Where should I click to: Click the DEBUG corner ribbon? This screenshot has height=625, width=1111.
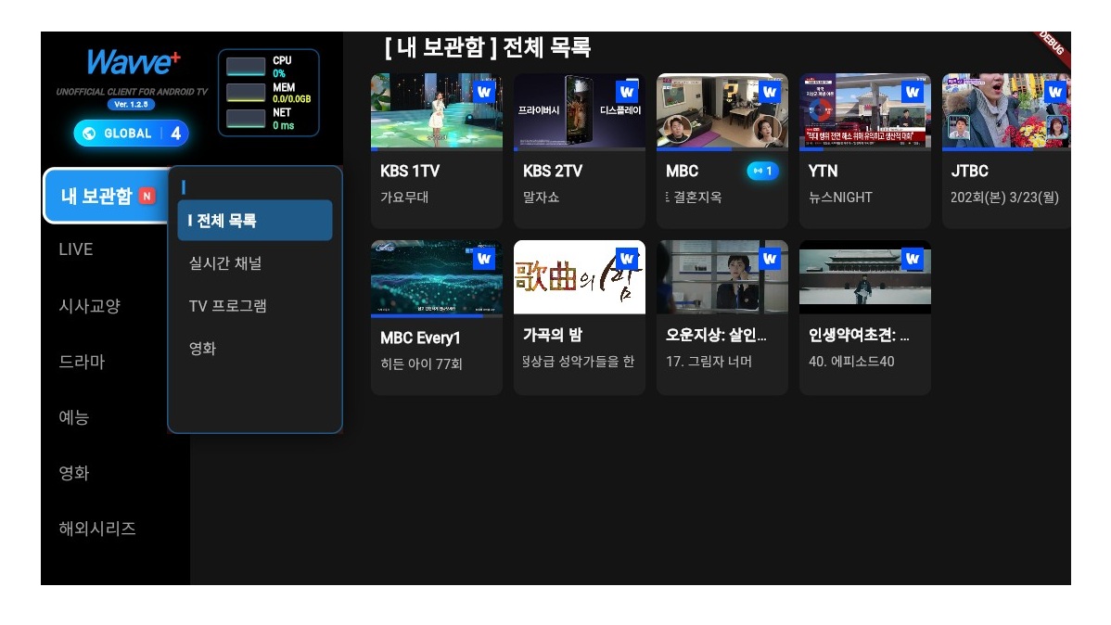click(x=1052, y=44)
